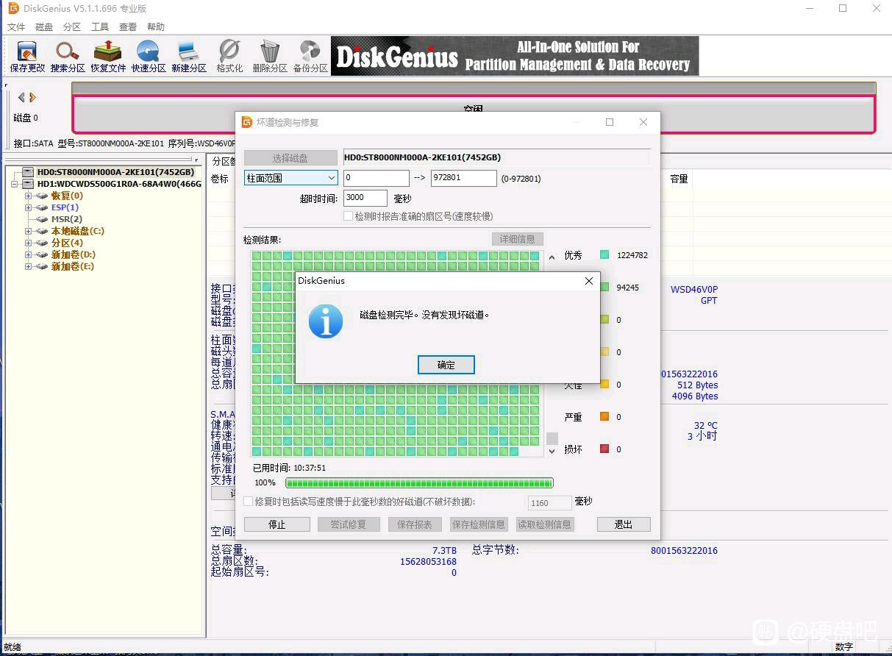Screen dimensions: 892x656
Task: Click the scroll down arrow of results grid
Action: pyautogui.click(x=552, y=451)
